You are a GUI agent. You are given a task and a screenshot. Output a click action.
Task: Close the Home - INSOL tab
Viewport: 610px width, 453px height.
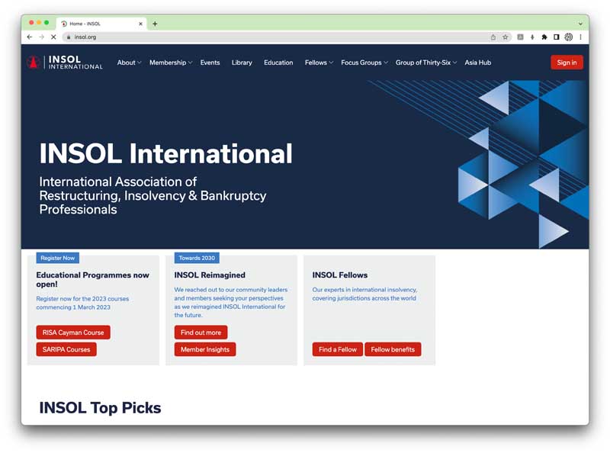point(140,24)
